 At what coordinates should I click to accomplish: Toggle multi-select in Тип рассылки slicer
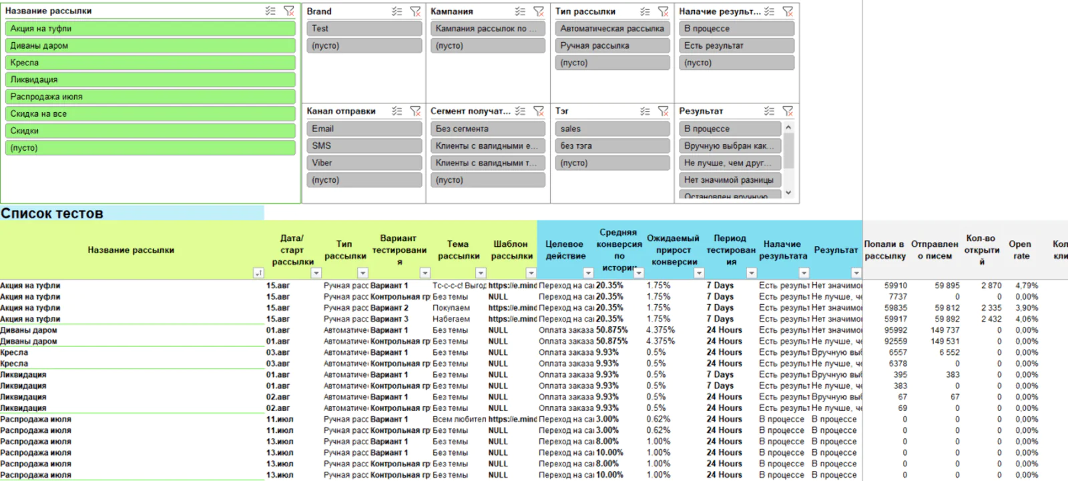(x=645, y=11)
